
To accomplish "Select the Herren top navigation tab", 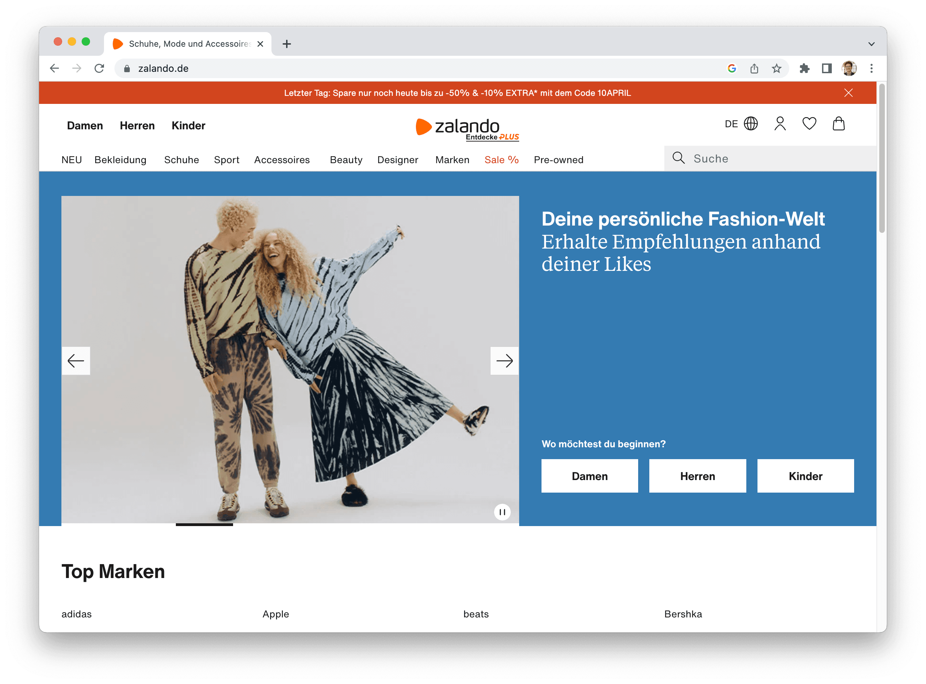I will [x=137, y=126].
